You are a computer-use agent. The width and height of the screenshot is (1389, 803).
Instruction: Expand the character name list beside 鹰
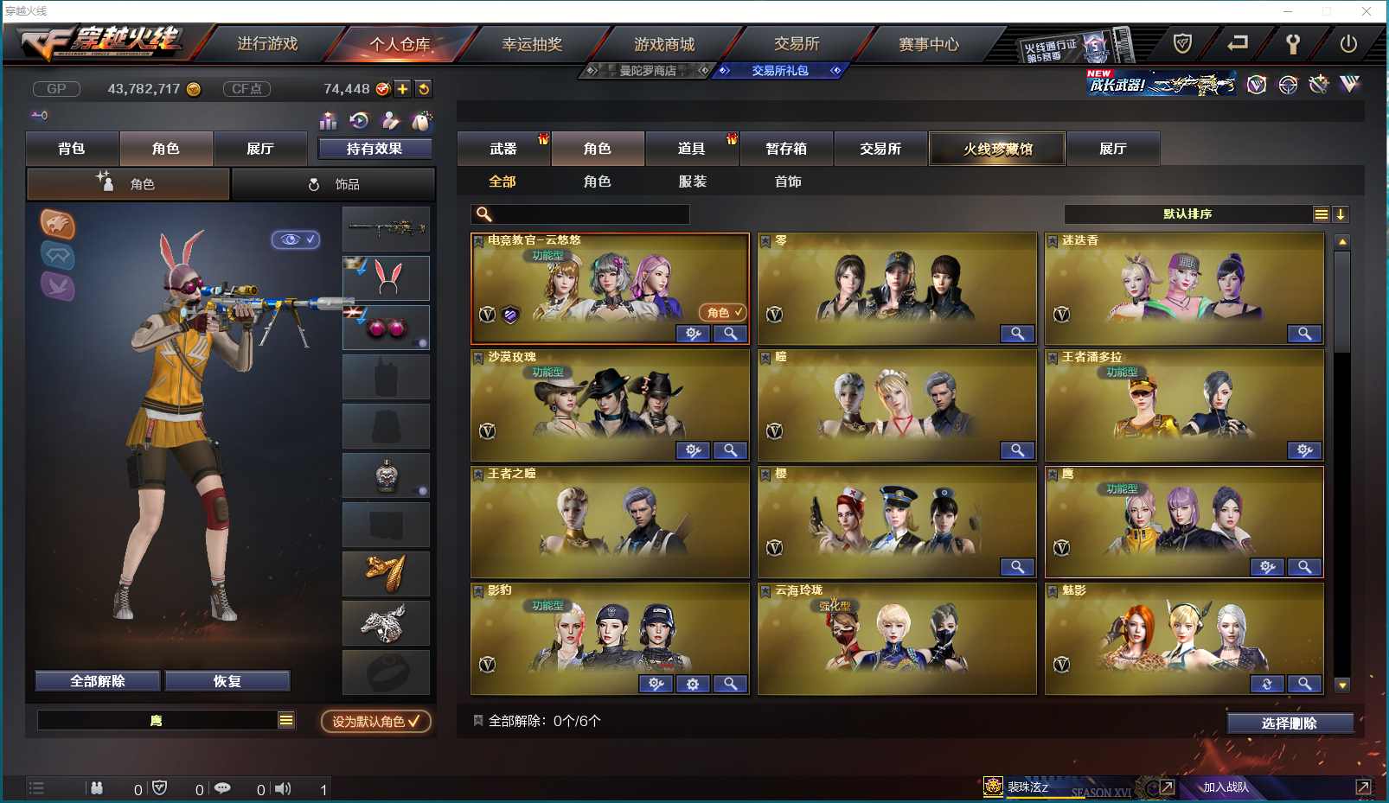coord(286,720)
